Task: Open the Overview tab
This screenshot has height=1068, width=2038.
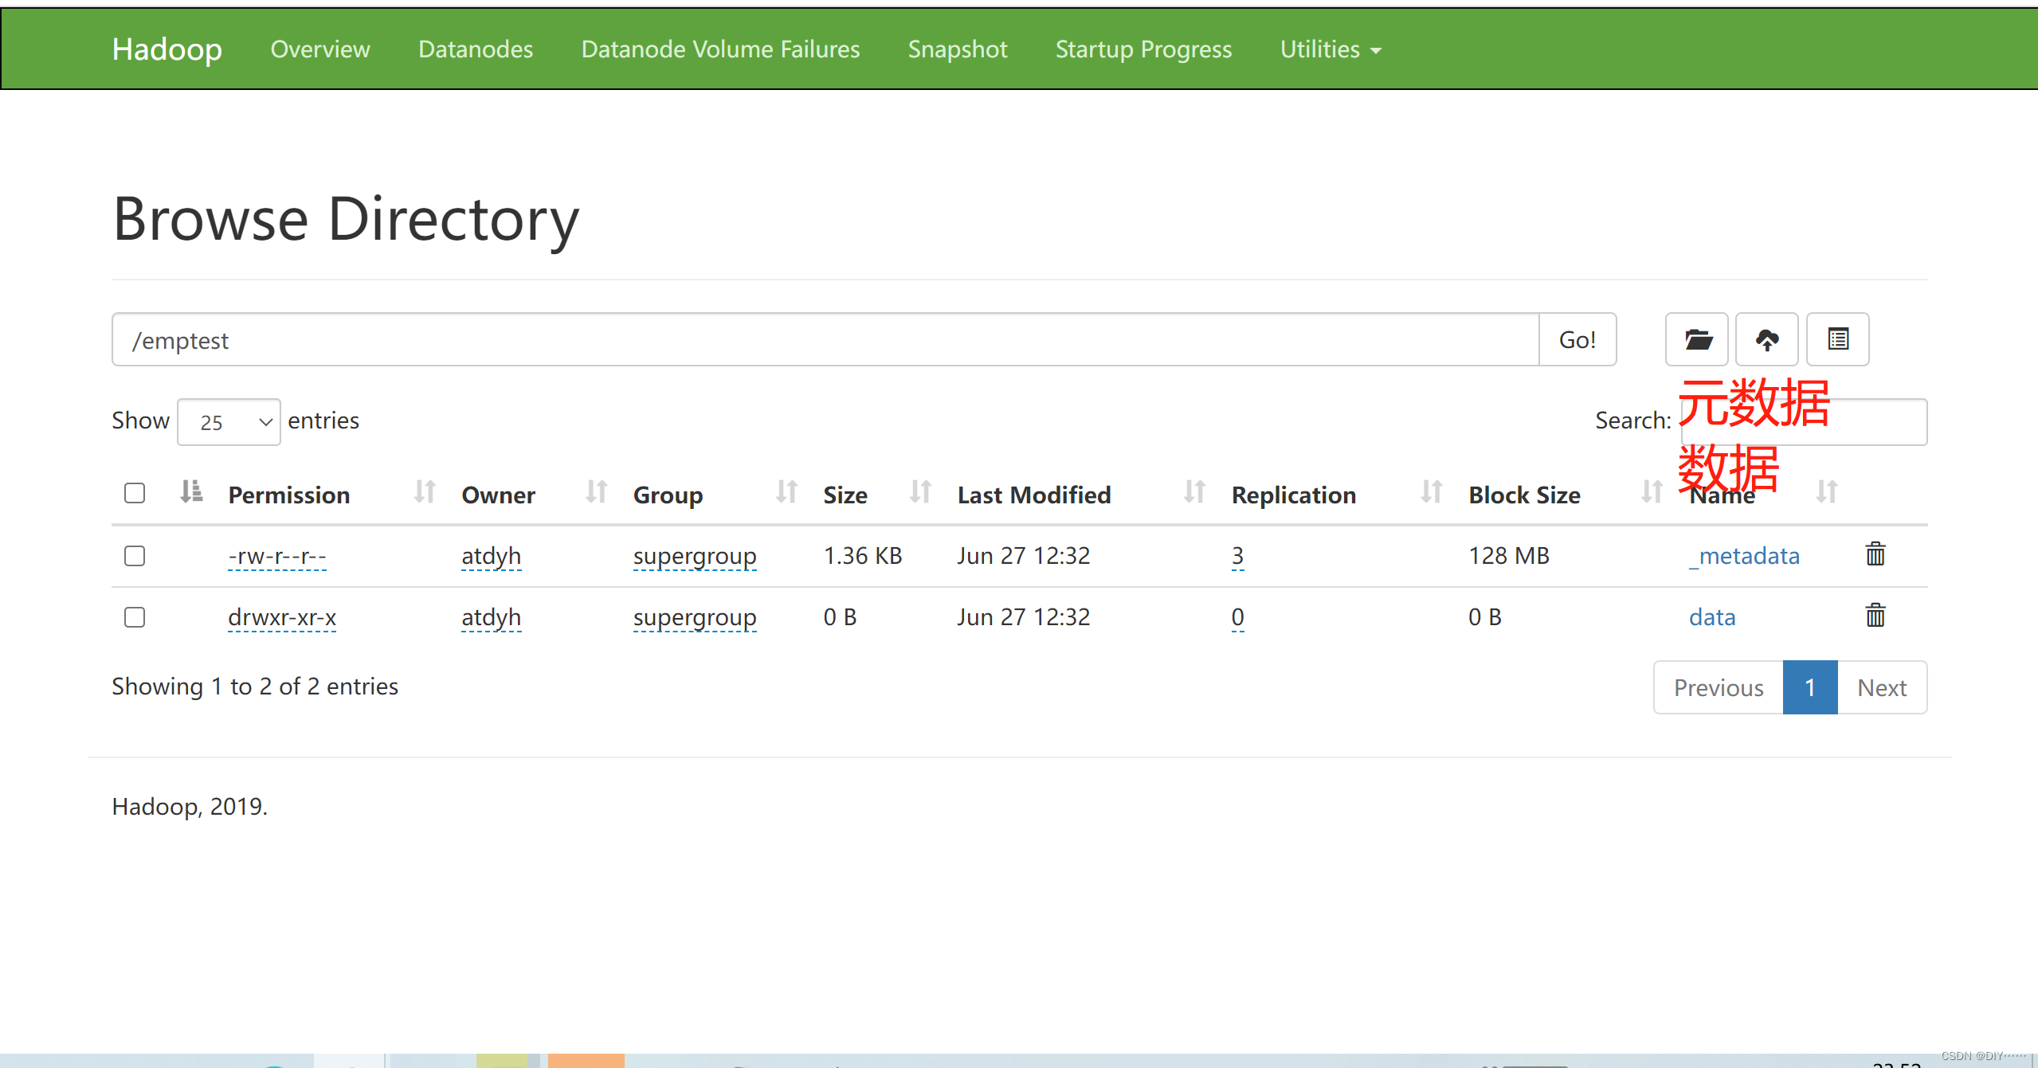Action: [320, 49]
